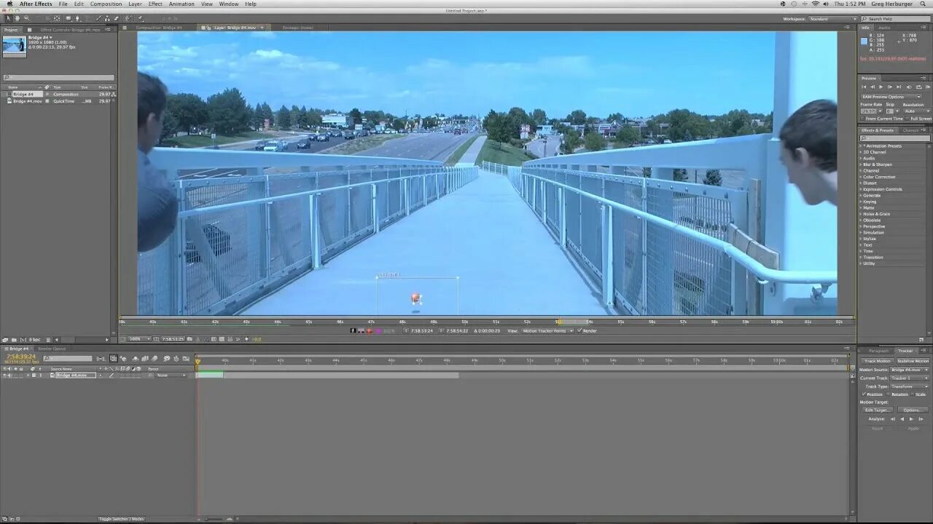Click the Project panel search field
Image resolution: width=933 pixels, height=524 pixels.
click(58, 78)
